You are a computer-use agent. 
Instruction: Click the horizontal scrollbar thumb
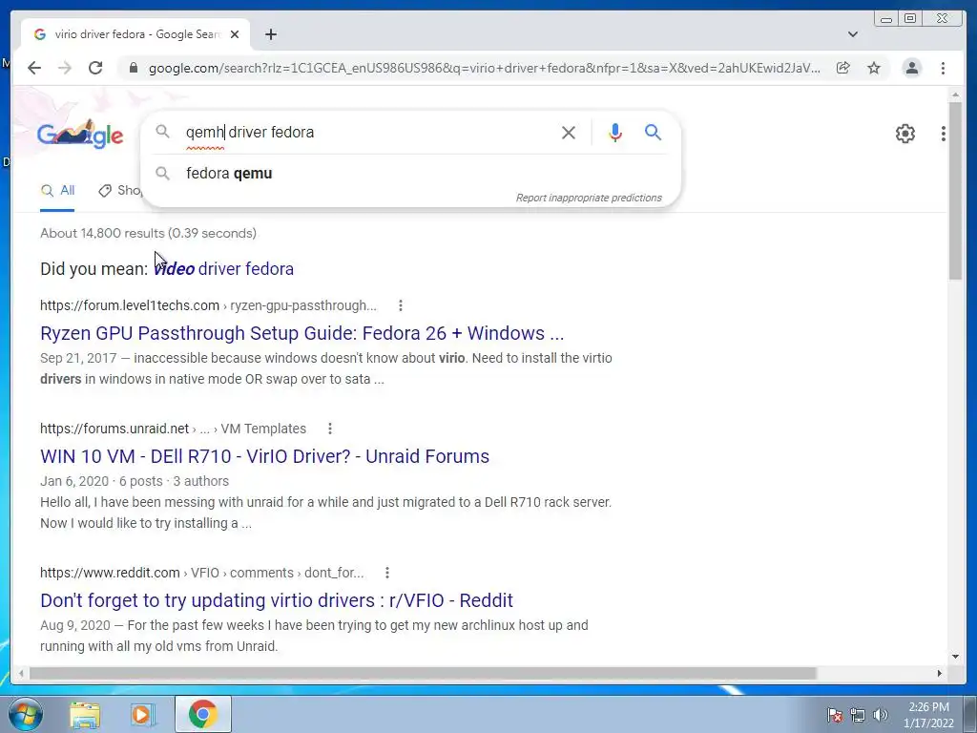[423, 673]
